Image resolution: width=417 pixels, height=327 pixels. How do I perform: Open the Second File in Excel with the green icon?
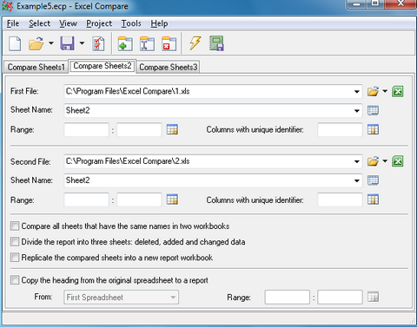coord(398,161)
